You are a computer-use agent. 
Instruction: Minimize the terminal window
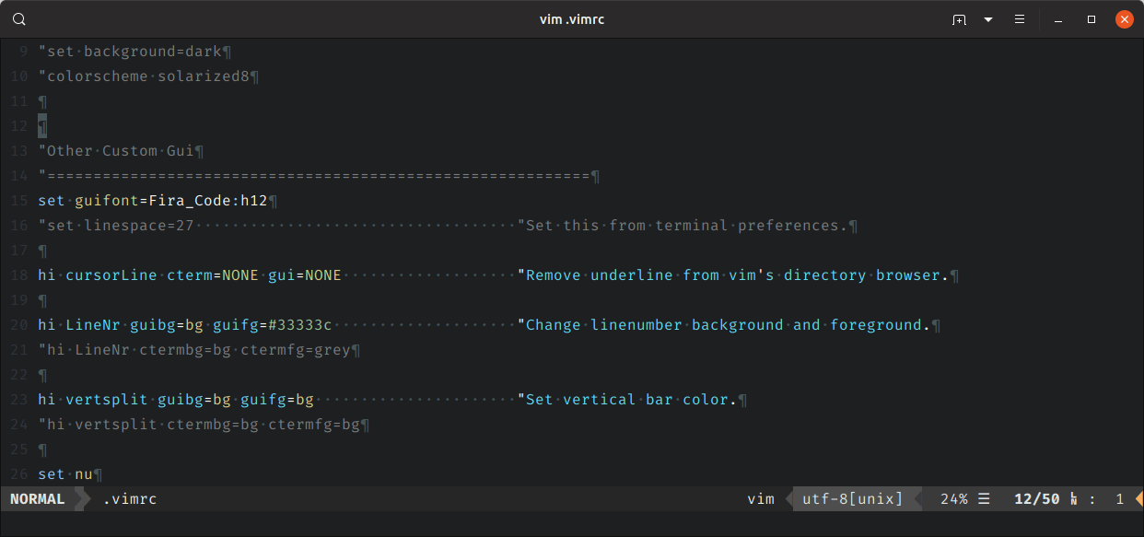(1060, 19)
